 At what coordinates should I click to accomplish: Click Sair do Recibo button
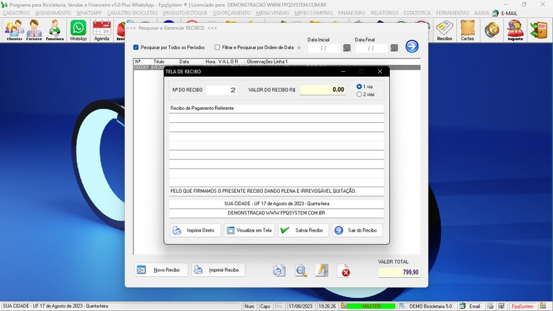[357, 230]
